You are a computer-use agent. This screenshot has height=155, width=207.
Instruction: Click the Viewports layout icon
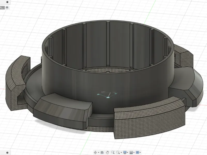[137, 152]
